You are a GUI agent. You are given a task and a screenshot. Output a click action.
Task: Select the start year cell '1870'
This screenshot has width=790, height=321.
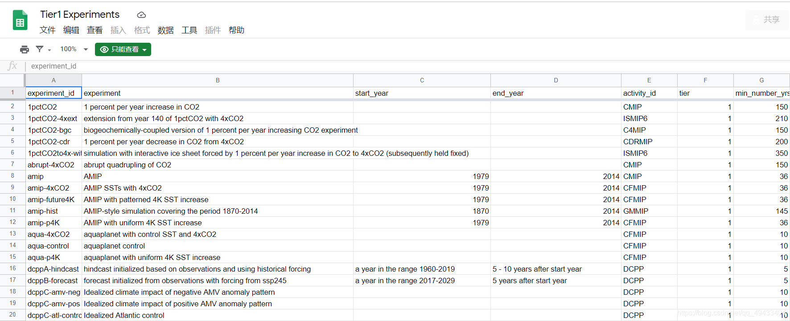click(422, 211)
